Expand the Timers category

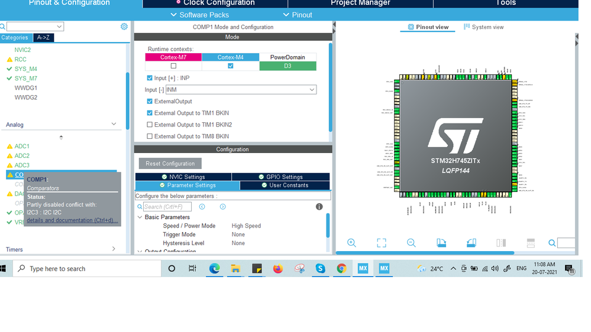[x=114, y=249]
